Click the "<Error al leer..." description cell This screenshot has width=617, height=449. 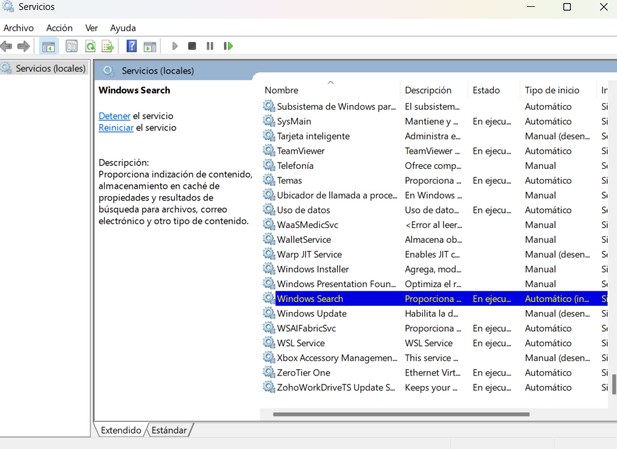tap(434, 225)
